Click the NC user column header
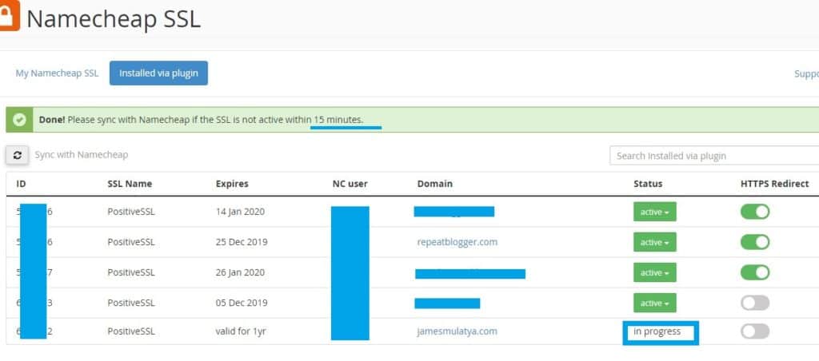 350,184
